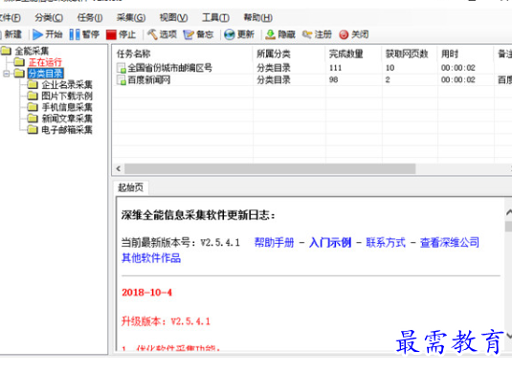Image resolution: width=512 pixels, height=372 pixels.
Task: Pause collection with the 暂停 button
Action: click(84, 34)
